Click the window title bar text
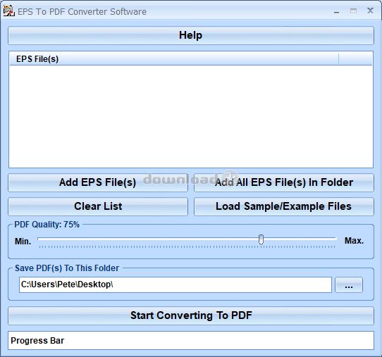This screenshot has width=382, height=357. click(x=82, y=12)
